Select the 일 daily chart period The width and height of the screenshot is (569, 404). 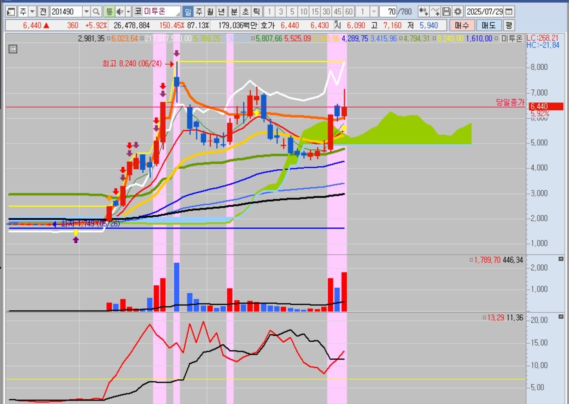pos(188,12)
